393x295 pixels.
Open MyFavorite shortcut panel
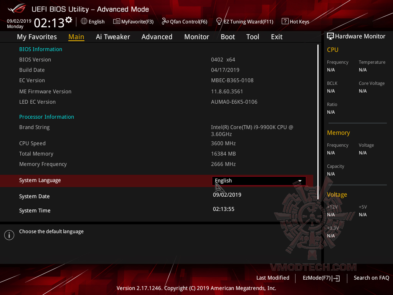(133, 22)
